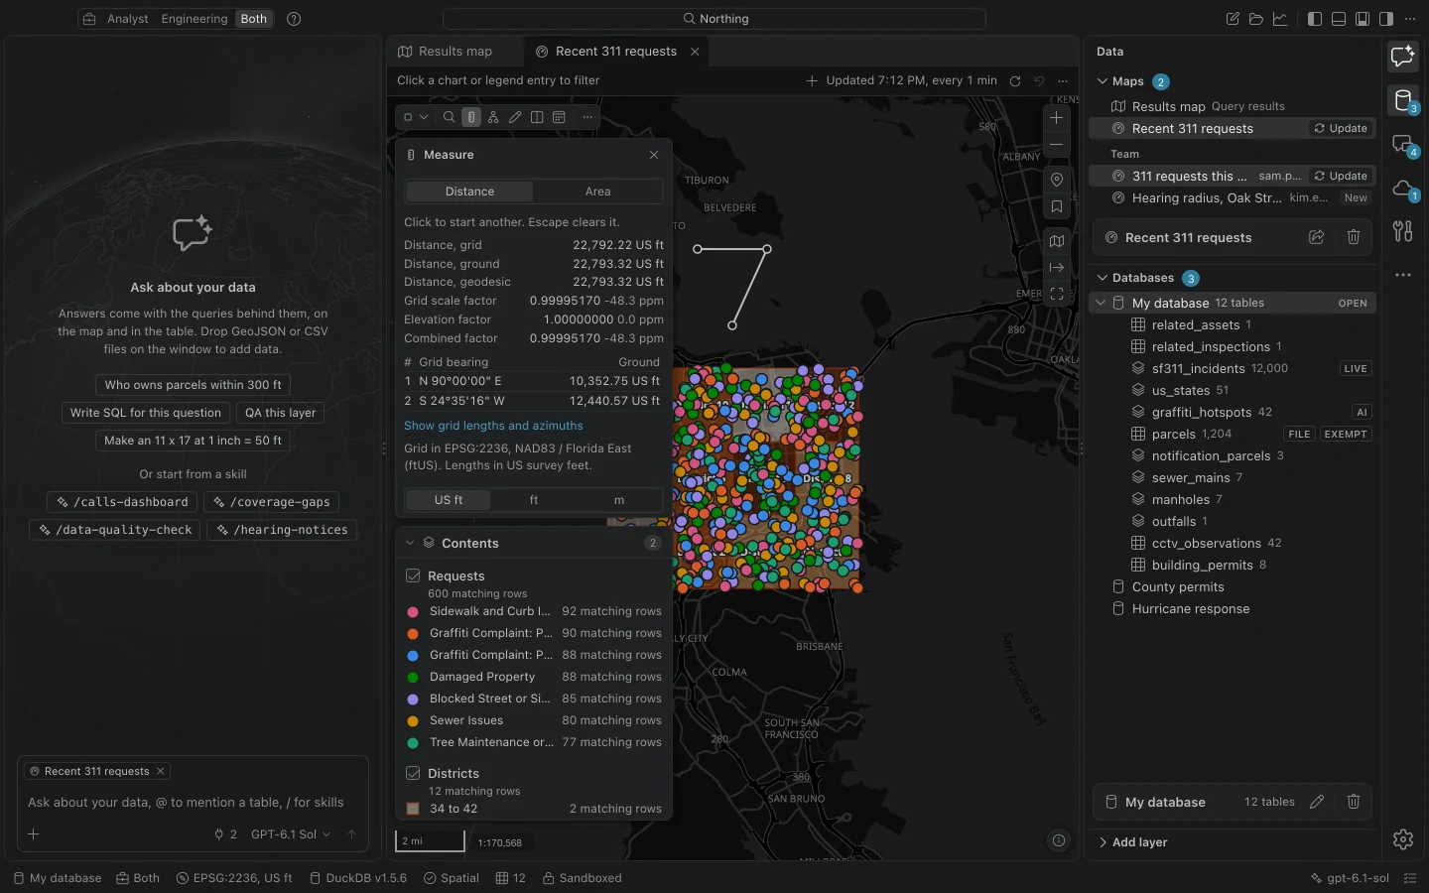Collapse the Databases section
Viewport: 1429px width, 893px height.
pyautogui.click(x=1103, y=278)
